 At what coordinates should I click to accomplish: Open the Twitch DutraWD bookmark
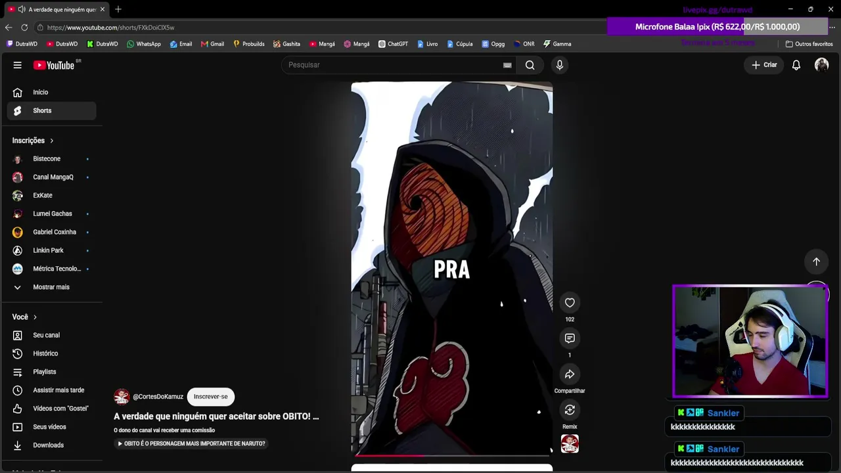click(22, 44)
